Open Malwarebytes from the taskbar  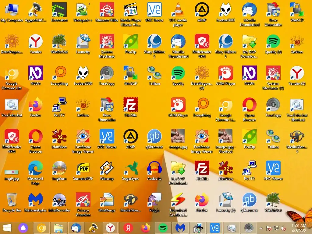click(180, 228)
